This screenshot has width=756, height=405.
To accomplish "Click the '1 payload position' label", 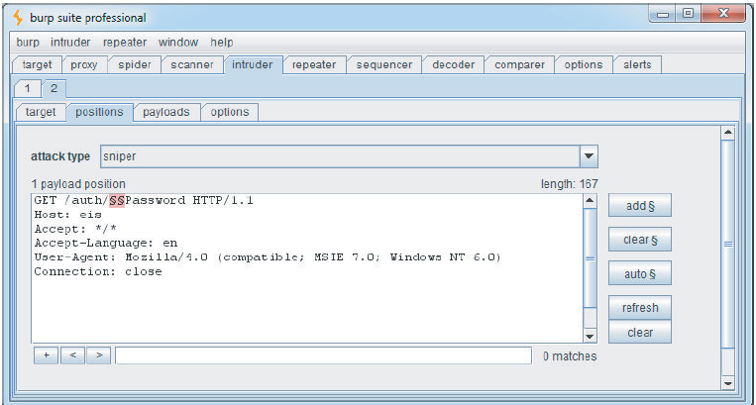I will tap(78, 184).
